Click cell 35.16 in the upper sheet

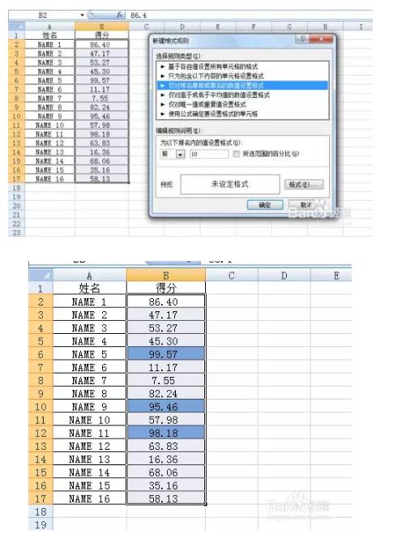click(x=101, y=169)
